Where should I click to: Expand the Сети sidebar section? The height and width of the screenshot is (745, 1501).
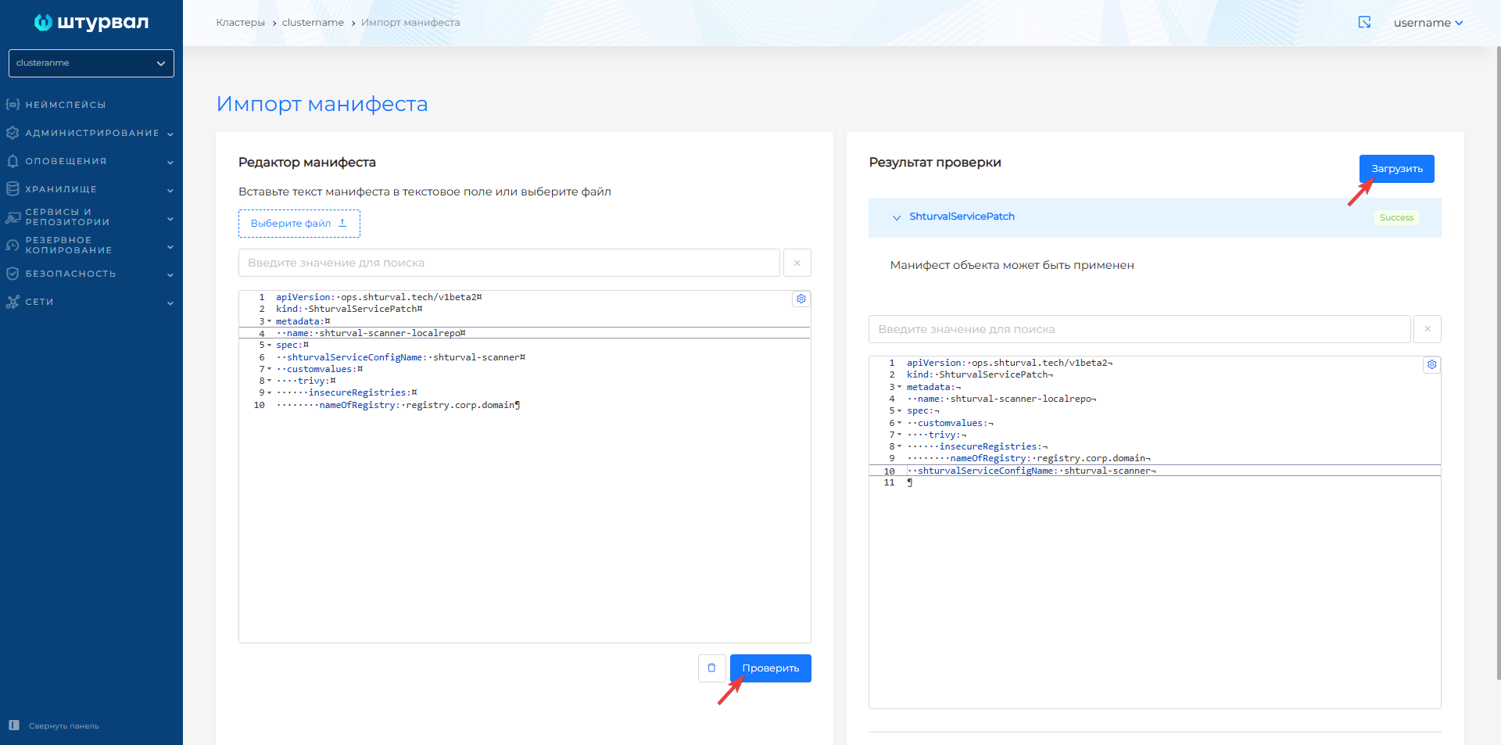point(41,302)
